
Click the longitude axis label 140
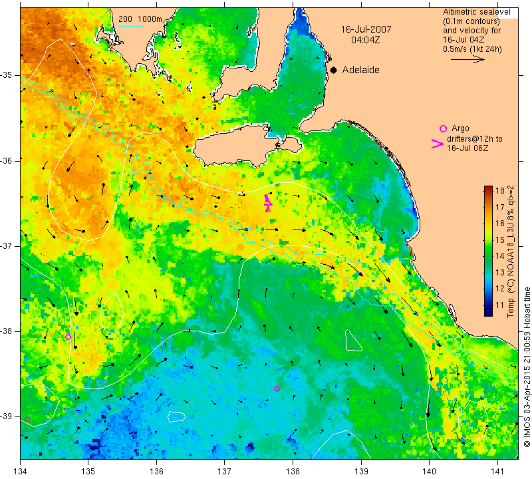(429, 471)
